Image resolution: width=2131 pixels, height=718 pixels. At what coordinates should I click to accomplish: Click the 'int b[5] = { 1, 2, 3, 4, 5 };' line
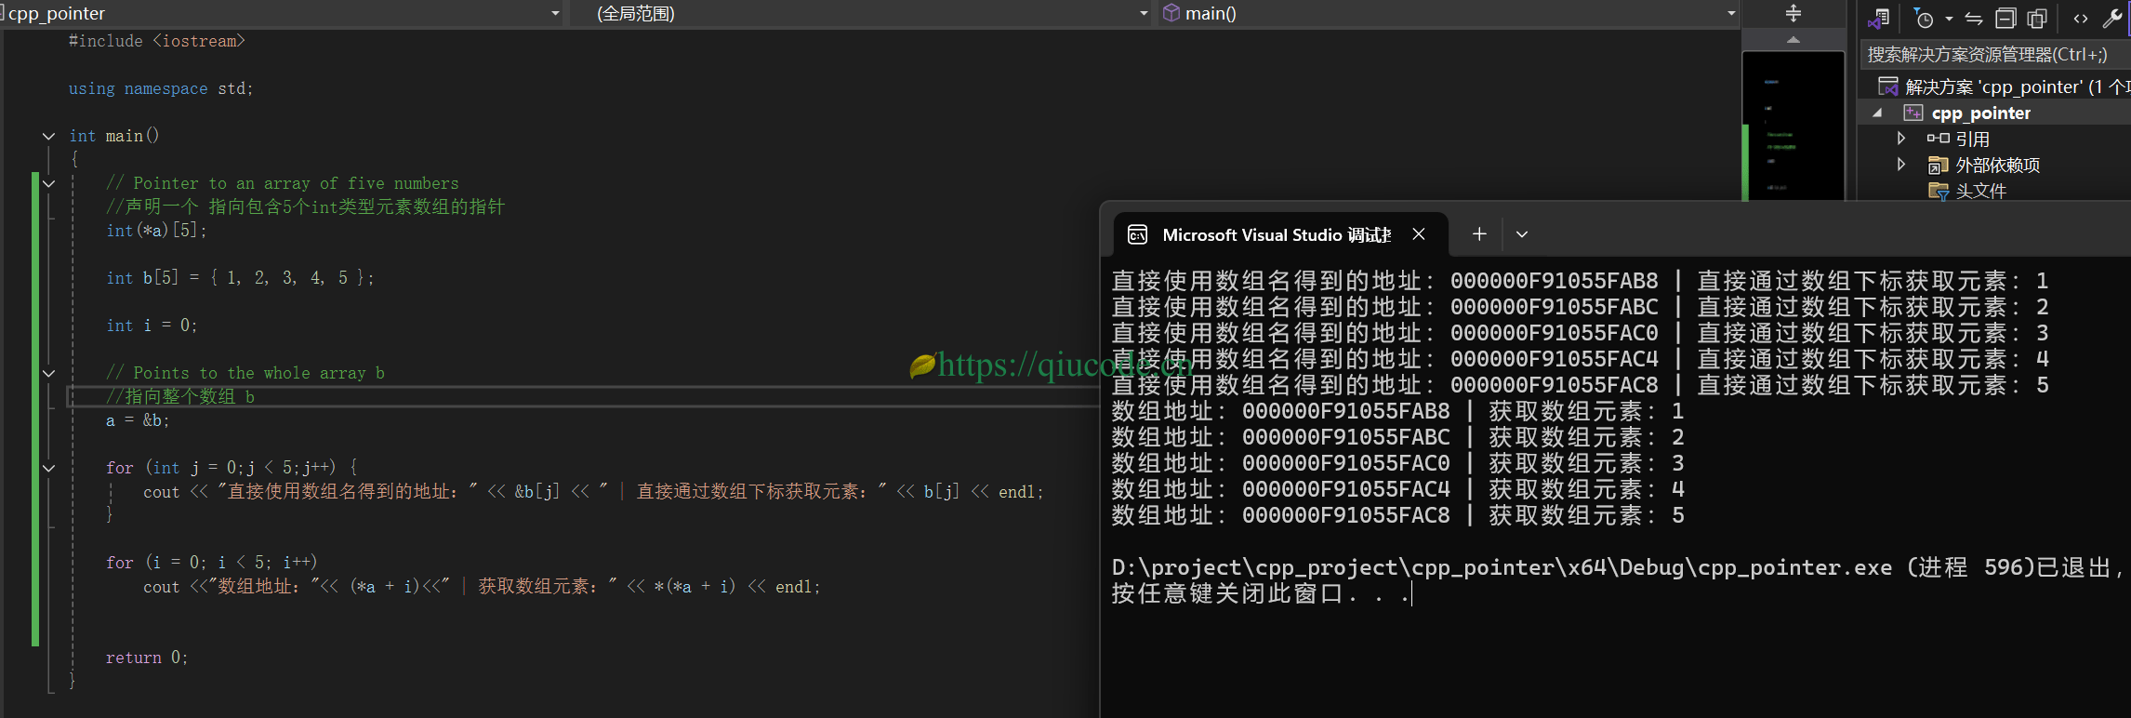click(x=240, y=278)
